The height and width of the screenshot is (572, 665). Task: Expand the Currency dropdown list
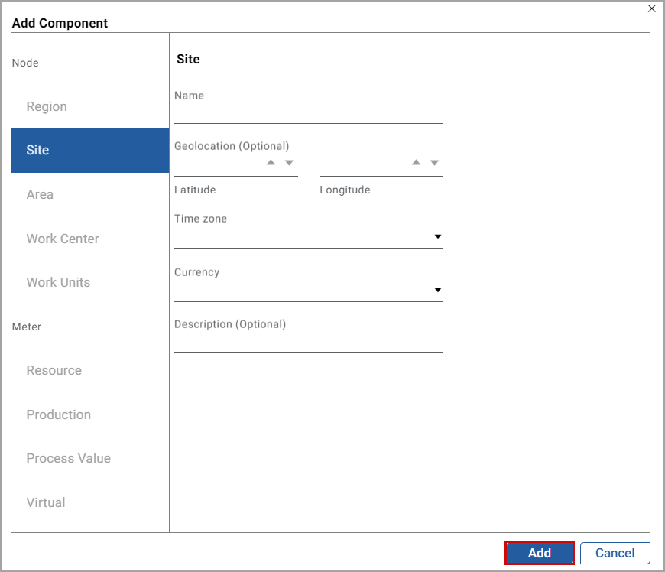pos(438,291)
